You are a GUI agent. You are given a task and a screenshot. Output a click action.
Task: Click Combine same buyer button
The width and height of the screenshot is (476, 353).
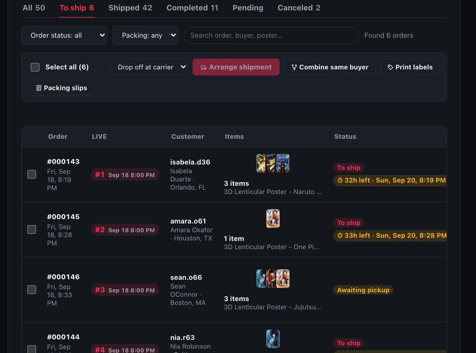tap(330, 67)
